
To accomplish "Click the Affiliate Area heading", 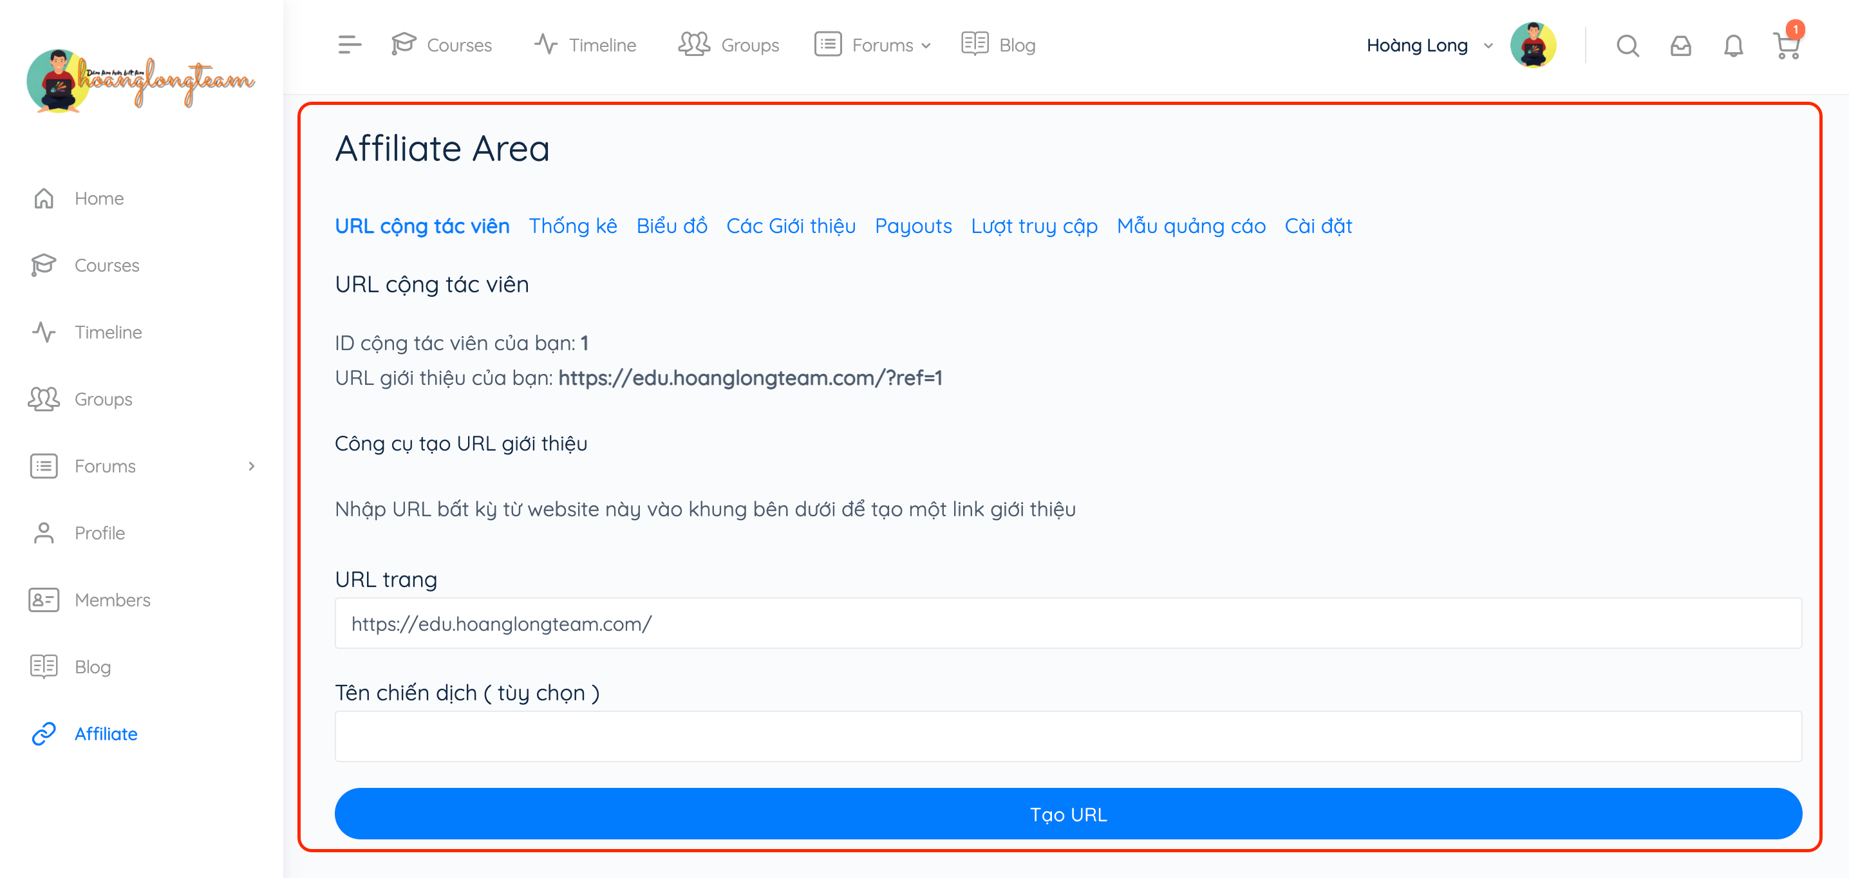I will pyautogui.click(x=442, y=149).
